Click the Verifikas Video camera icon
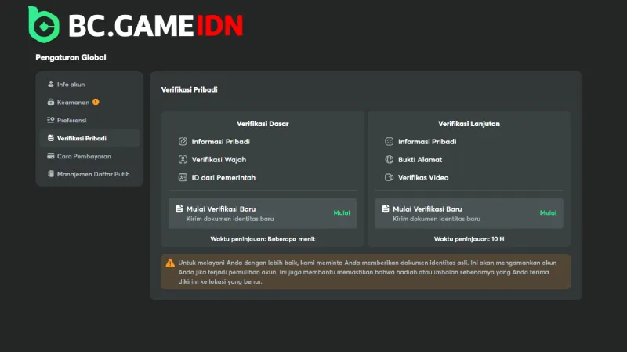The width and height of the screenshot is (627, 352). (x=389, y=177)
